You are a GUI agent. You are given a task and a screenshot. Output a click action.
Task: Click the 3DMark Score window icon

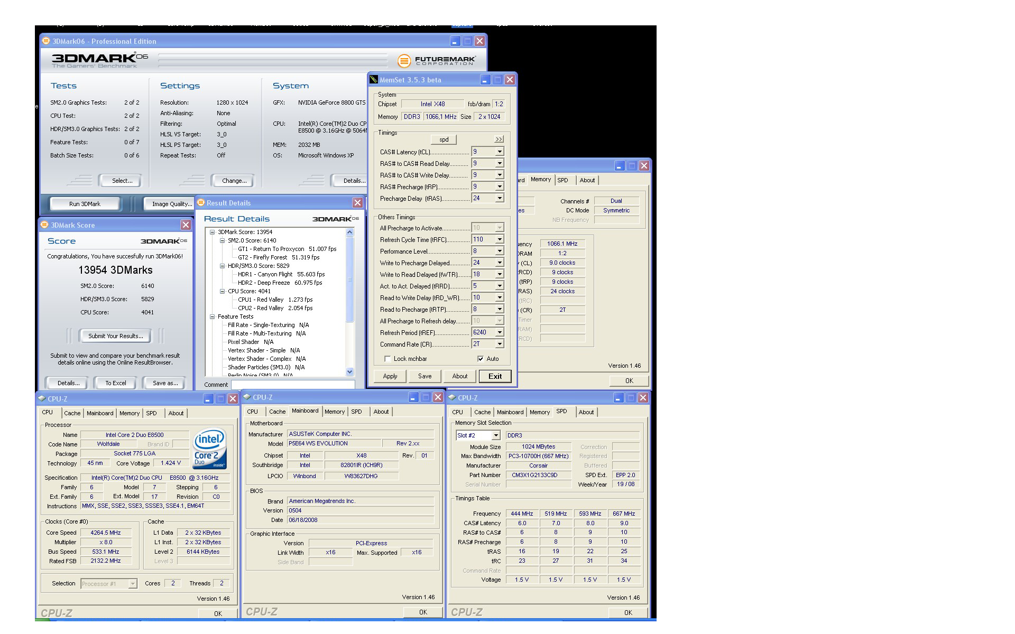pyautogui.click(x=44, y=225)
